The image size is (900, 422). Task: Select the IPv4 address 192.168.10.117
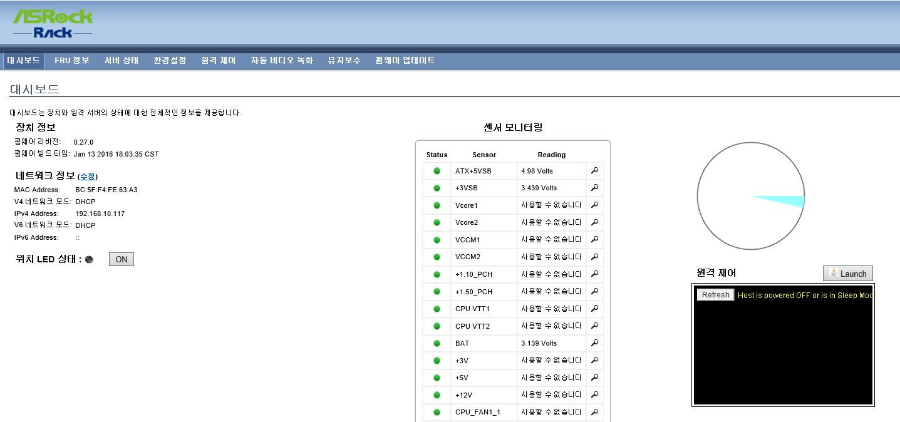click(x=100, y=214)
